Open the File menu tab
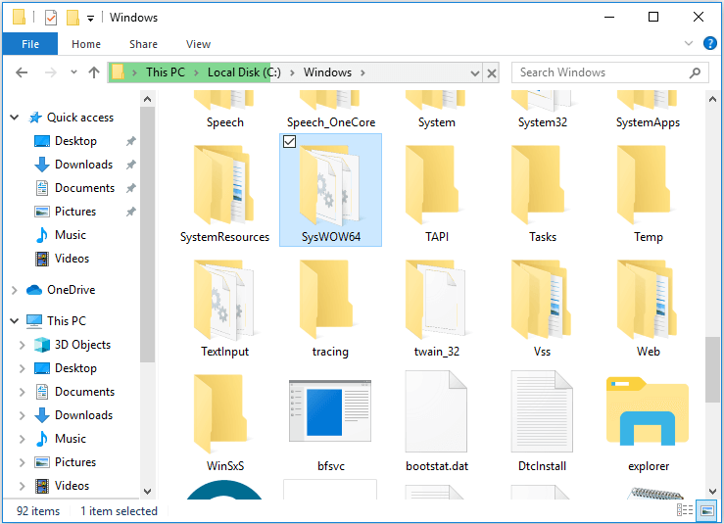 [x=30, y=44]
